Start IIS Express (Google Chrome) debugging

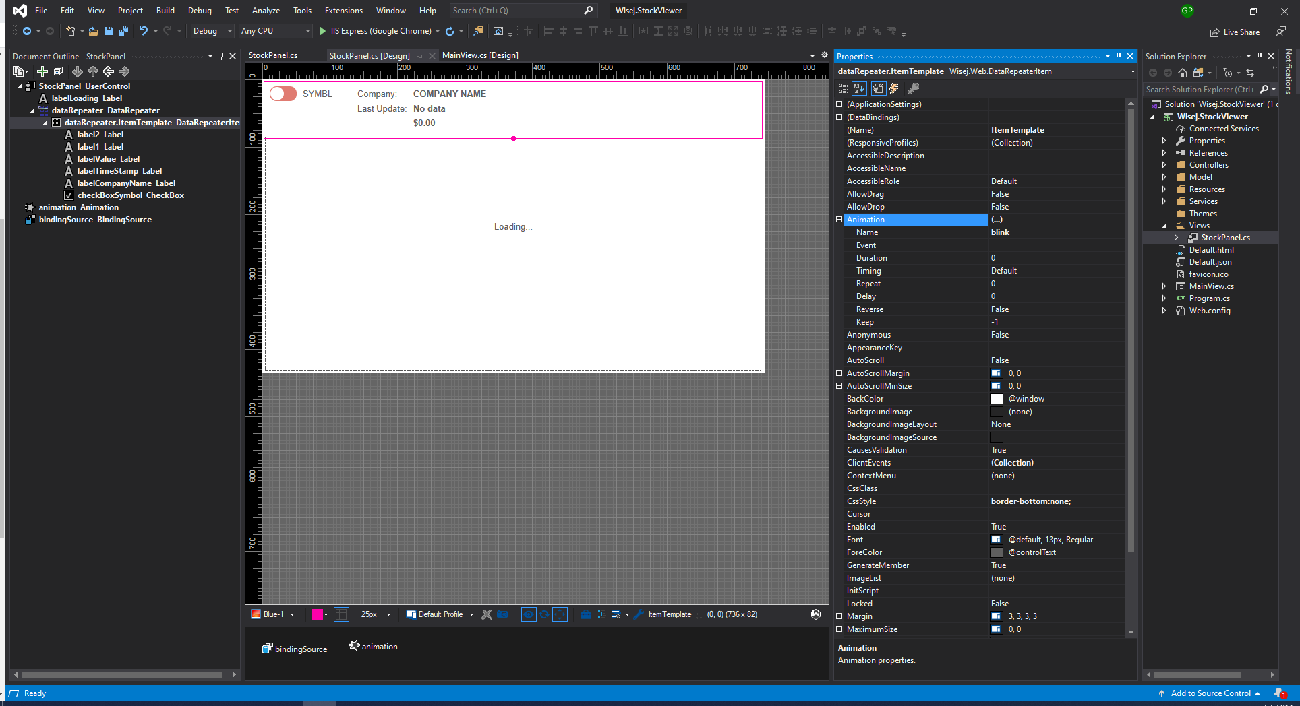(x=375, y=31)
